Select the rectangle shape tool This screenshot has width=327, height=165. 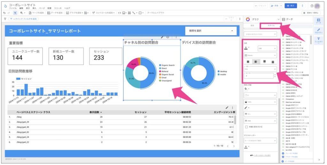pos(140,13)
